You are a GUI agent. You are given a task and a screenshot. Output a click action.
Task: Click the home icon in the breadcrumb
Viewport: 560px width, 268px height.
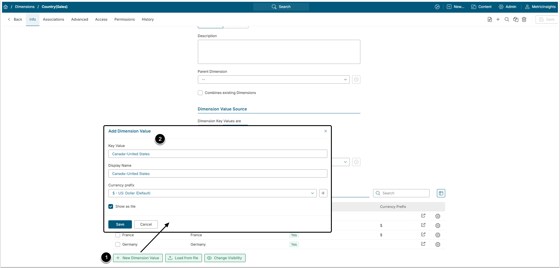pos(6,7)
